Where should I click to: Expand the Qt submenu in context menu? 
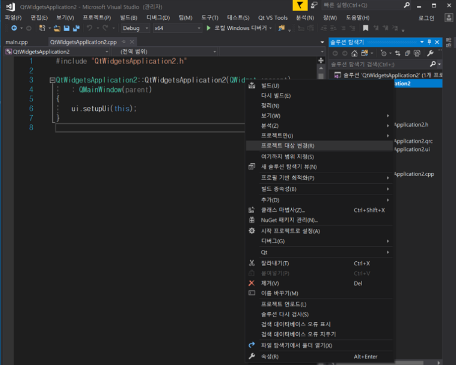coord(319,252)
